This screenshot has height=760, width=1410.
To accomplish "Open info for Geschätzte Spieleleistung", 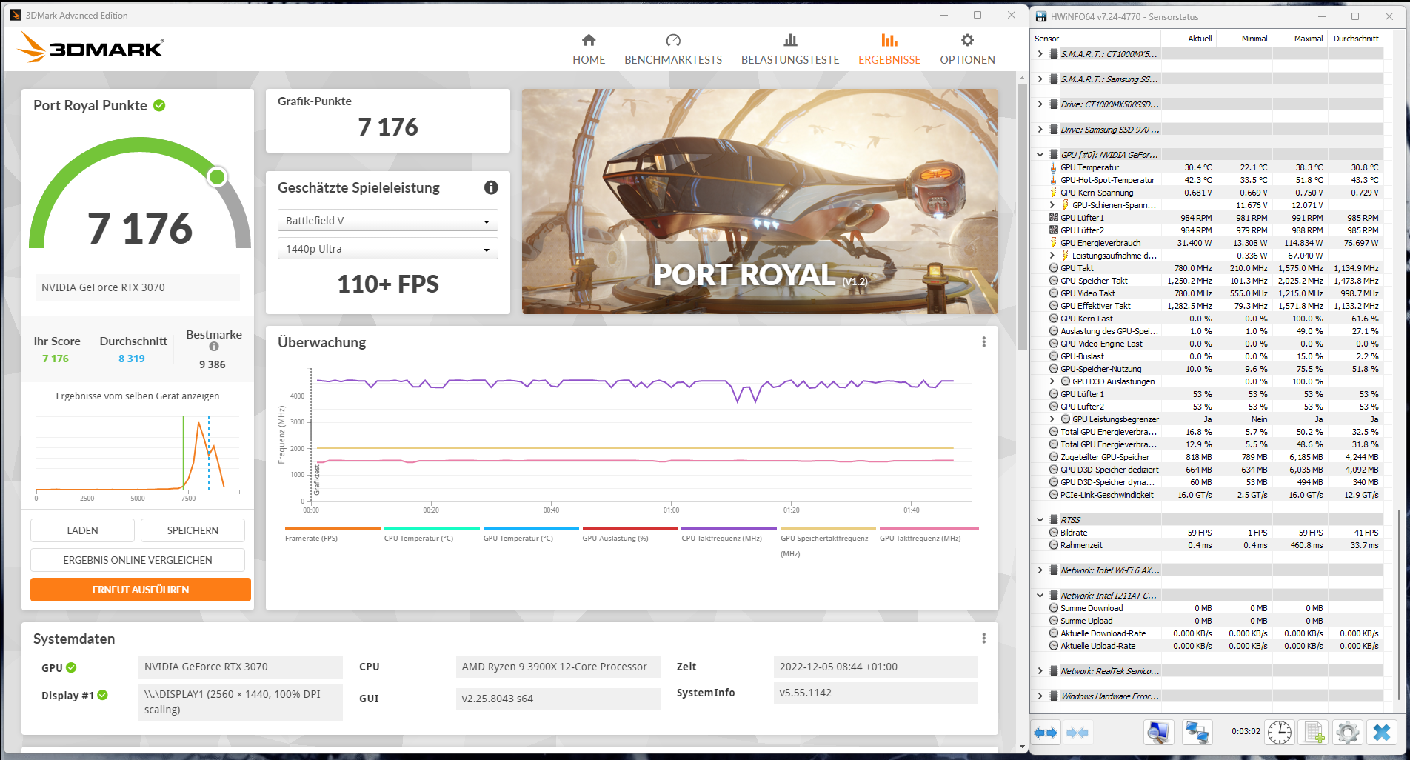I will tap(491, 187).
